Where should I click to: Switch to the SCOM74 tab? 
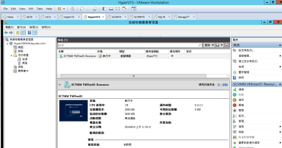pos(116,17)
